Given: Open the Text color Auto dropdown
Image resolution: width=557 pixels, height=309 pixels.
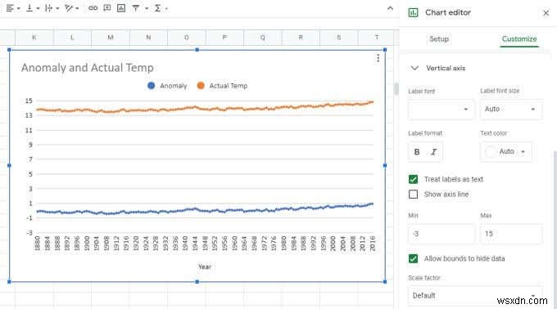Looking at the screenshot, I should point(506,152).
